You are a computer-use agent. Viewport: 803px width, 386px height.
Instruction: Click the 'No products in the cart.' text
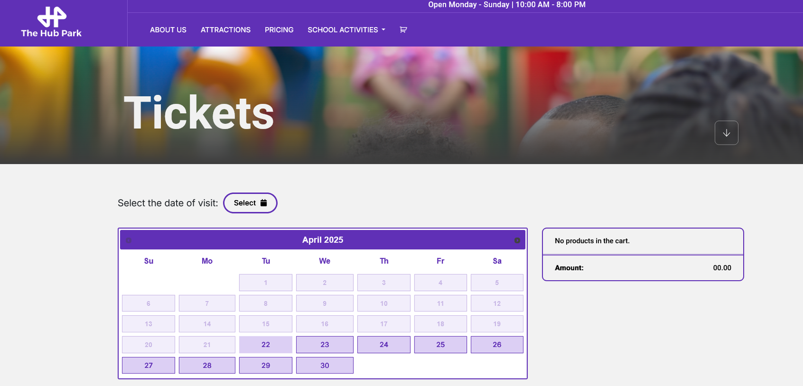(592, 241)
